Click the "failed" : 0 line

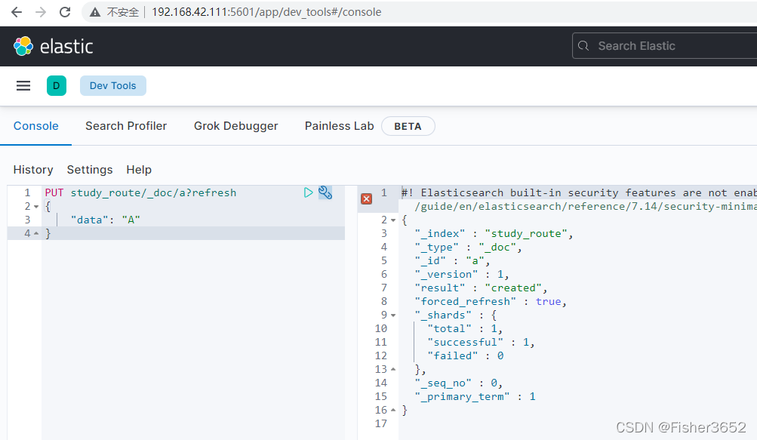coord(466,355)
